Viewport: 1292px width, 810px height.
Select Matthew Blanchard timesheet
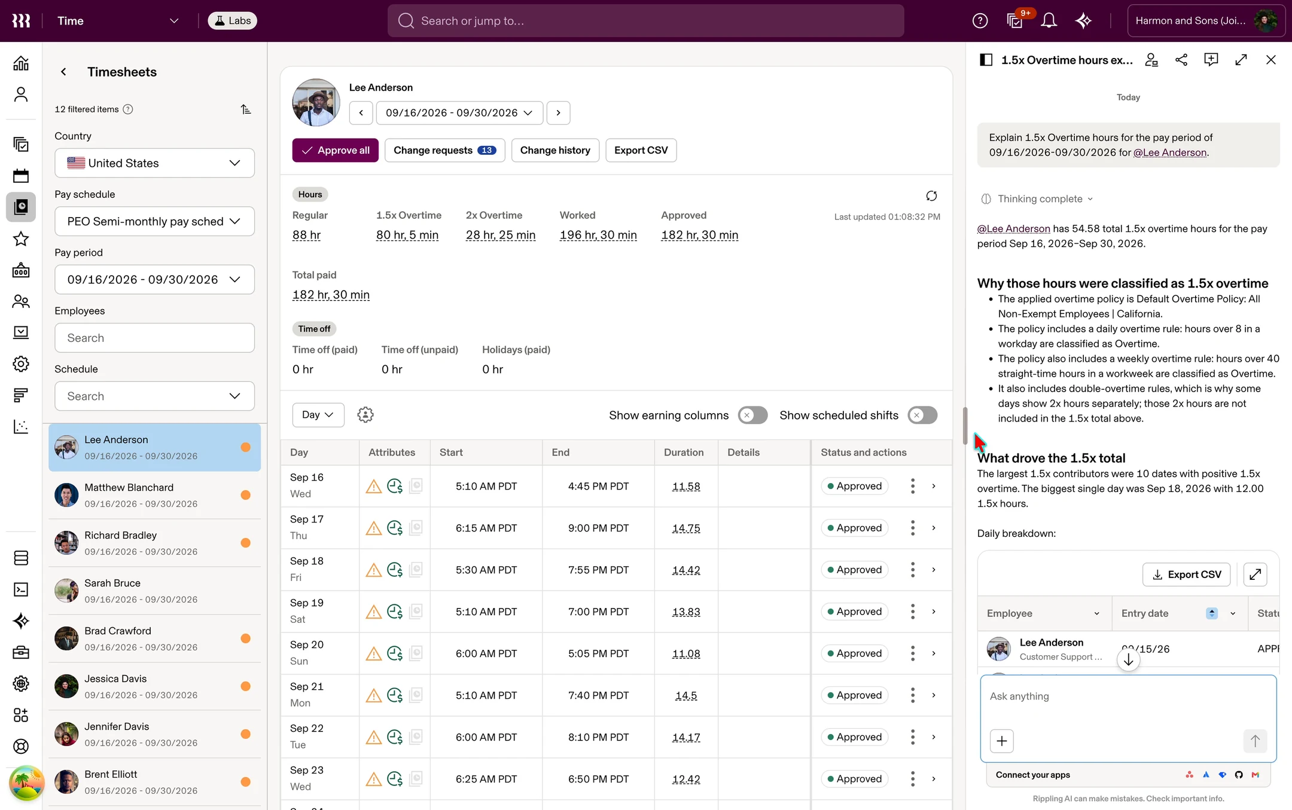tap(154, 496)
